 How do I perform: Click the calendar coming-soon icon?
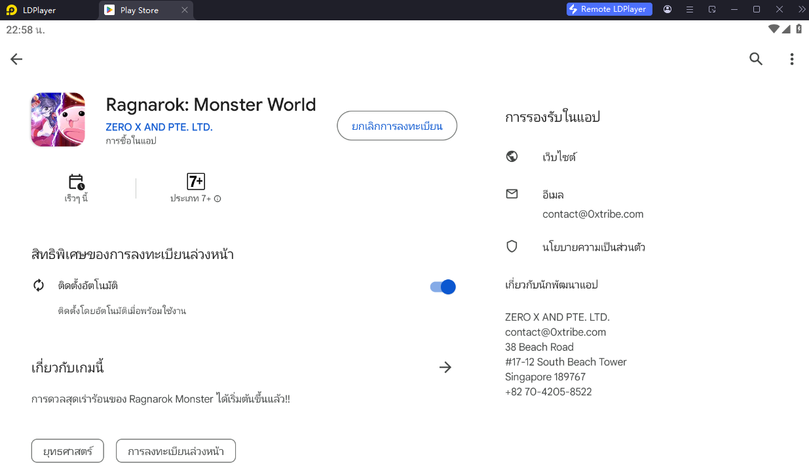pyautogui.click(x=77, y=182)
